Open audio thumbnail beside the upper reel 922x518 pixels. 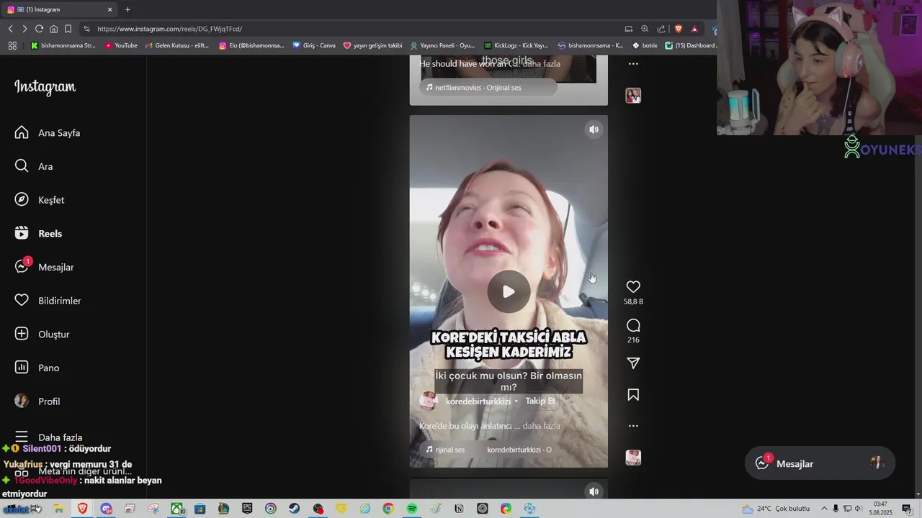point(633,96)
